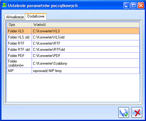Select the Folder szablonów row label
Screen dimensions: 146x121
tap(19, 63)
